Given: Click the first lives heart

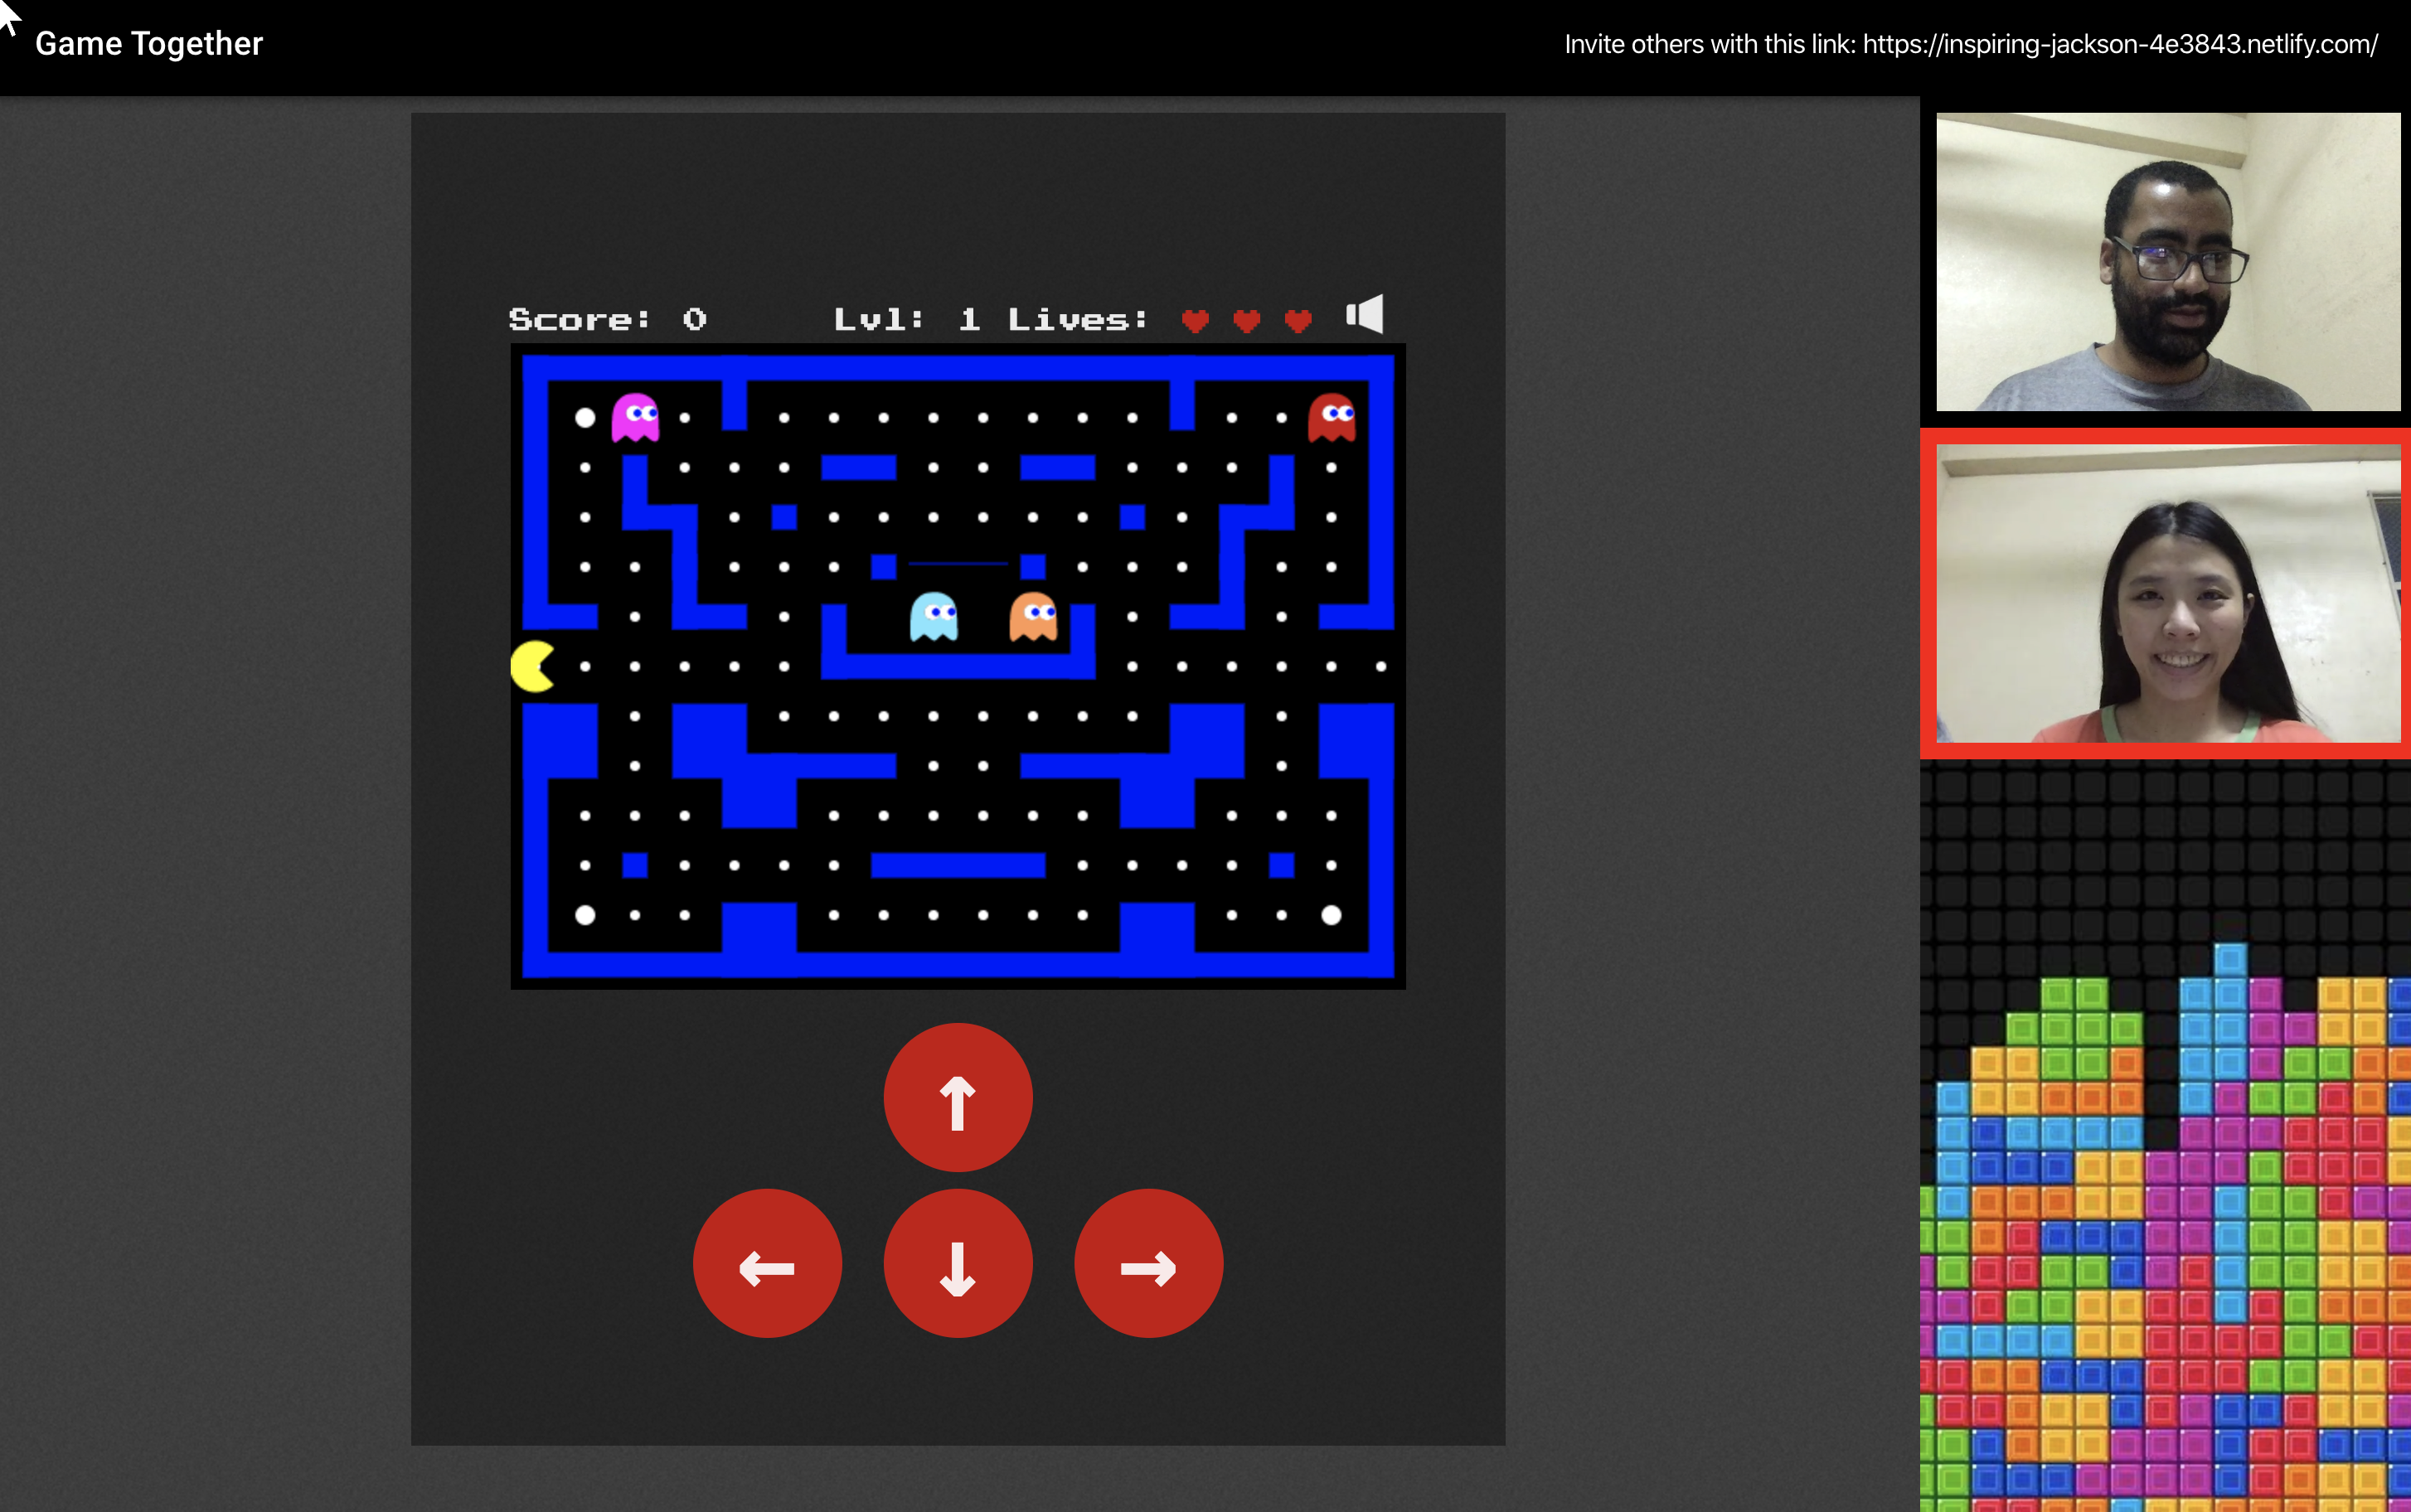Looking at the screenshot, I should coord(1195,321).
